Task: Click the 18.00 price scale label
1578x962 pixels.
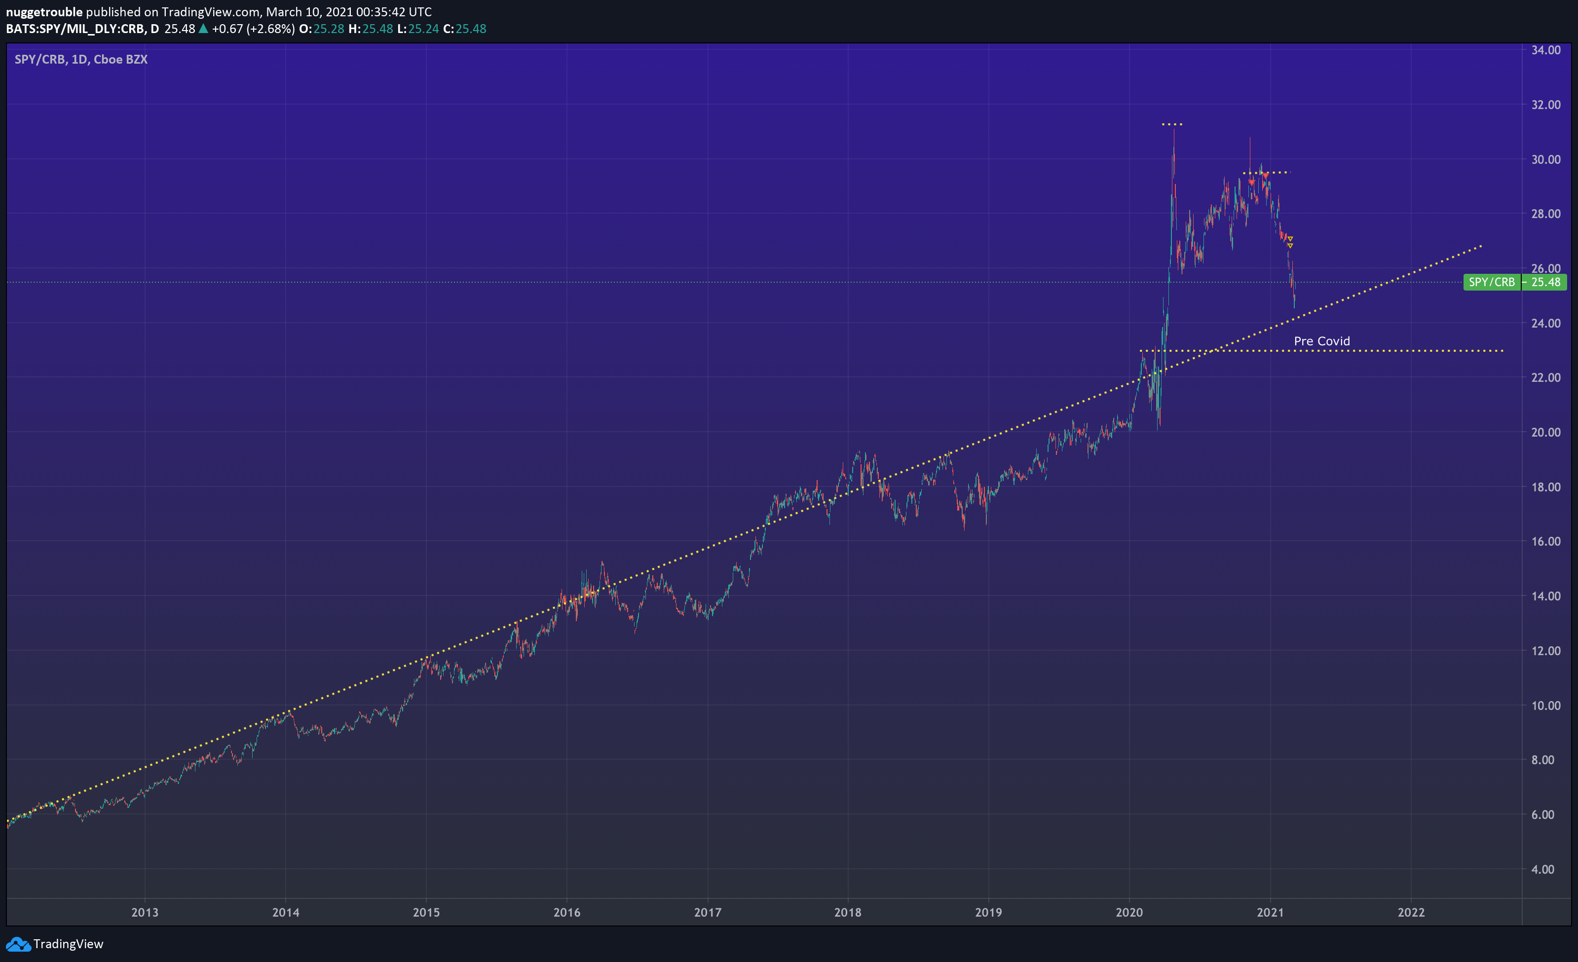Action: tap(1546, 487)
